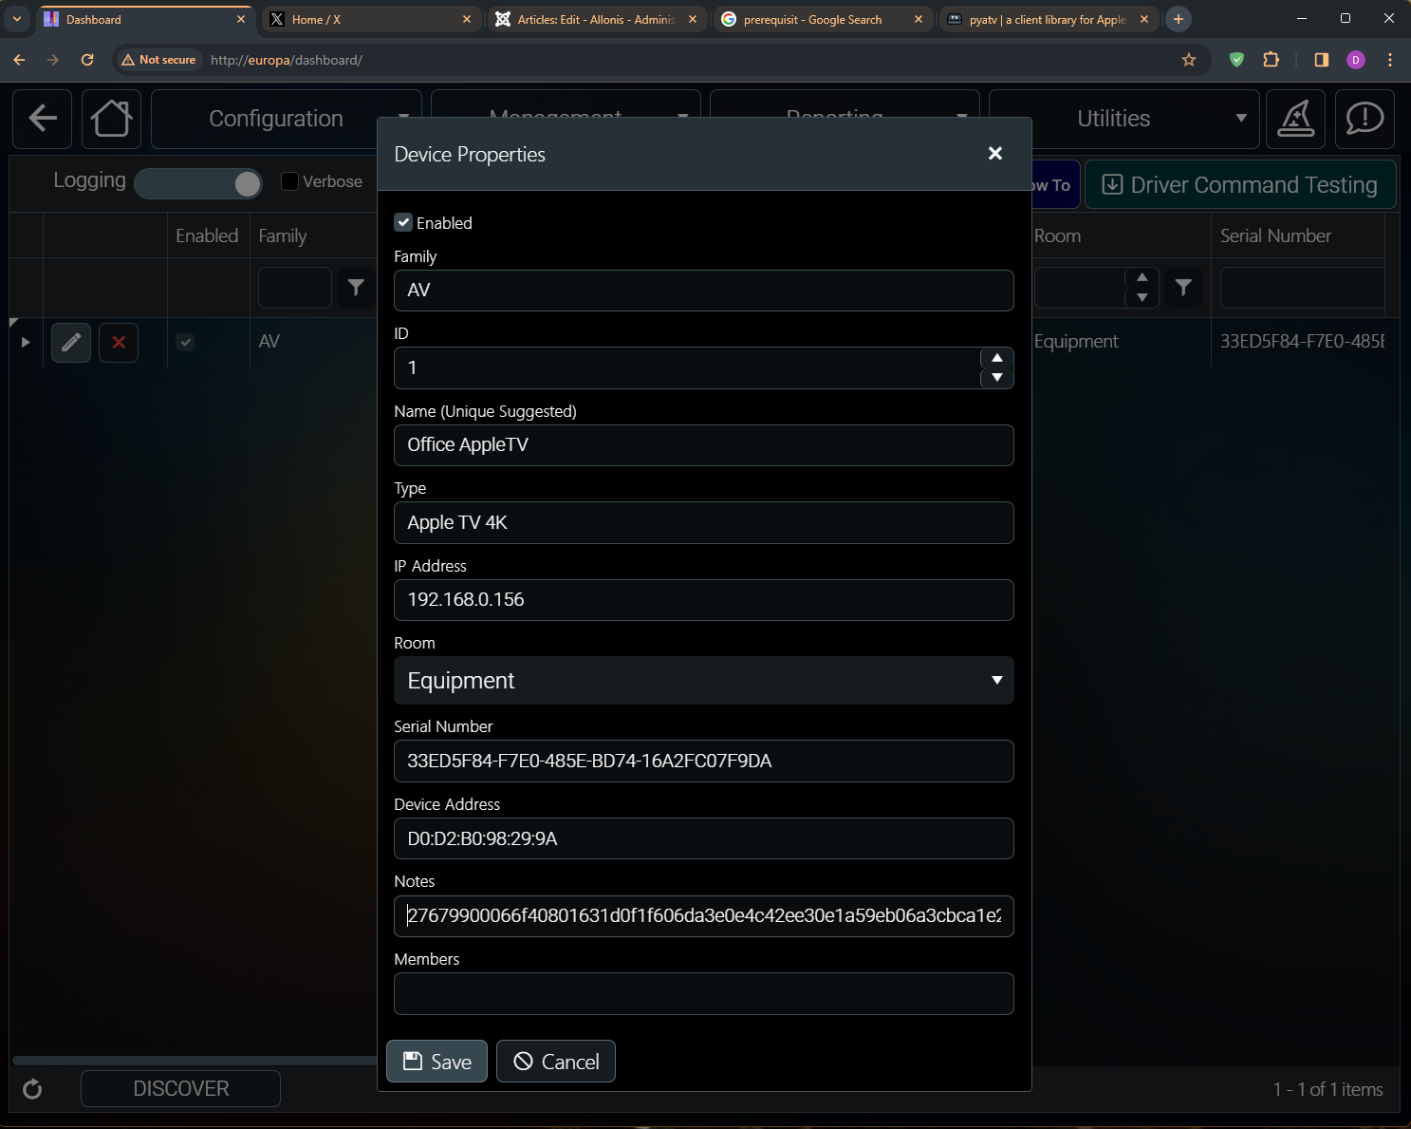Image resolution: width=1411 pixels, height=1129 pixels.
Task: Save the device properties
Action: (x=436, y=1062)
